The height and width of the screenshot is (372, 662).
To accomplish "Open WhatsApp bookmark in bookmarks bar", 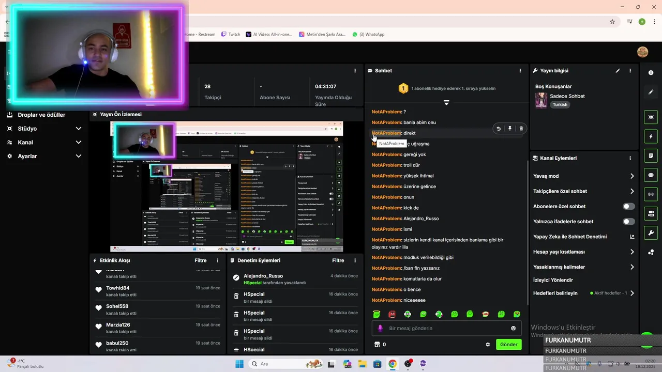I will [x=368, y=35].
